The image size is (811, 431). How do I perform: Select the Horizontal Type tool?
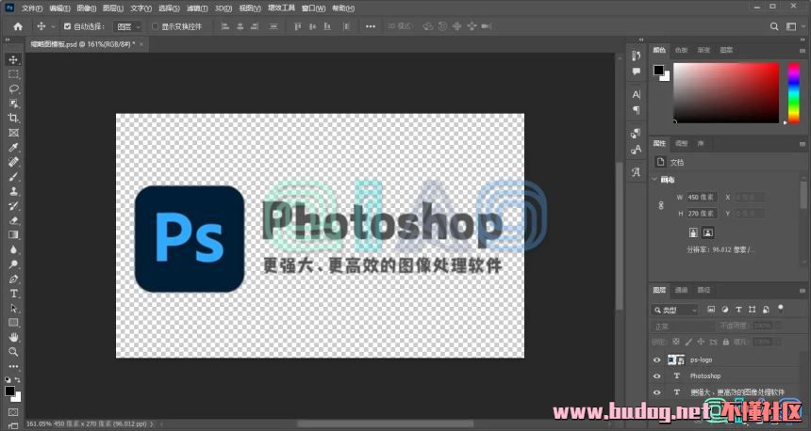pos(13,294)
